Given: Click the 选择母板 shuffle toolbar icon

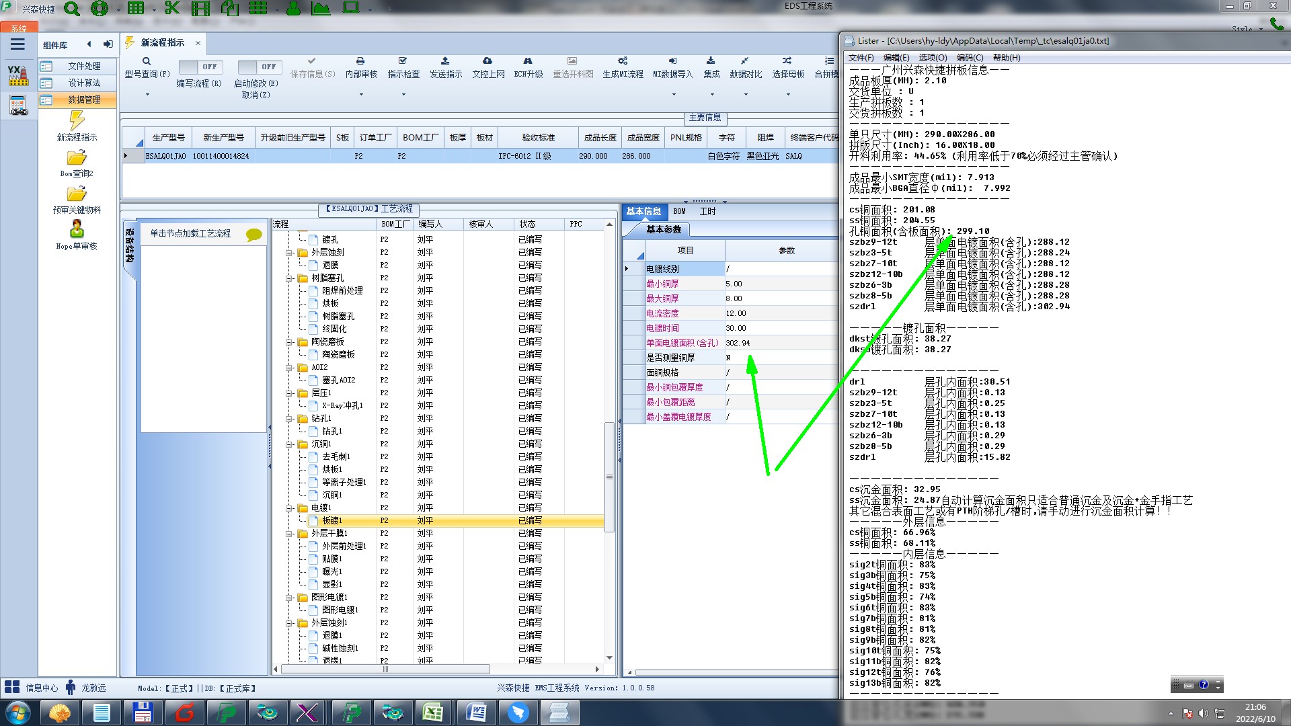Looking at the screenshot, I should pyautogui.click(x=787, y=61).
